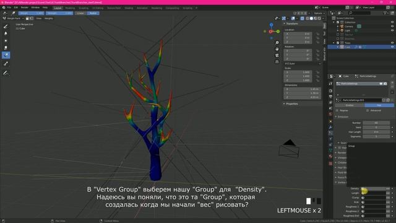This screenshot has height=223, width=396.
Task: Choose Group in the vertex group popup
Action: [x=351, y=146]
